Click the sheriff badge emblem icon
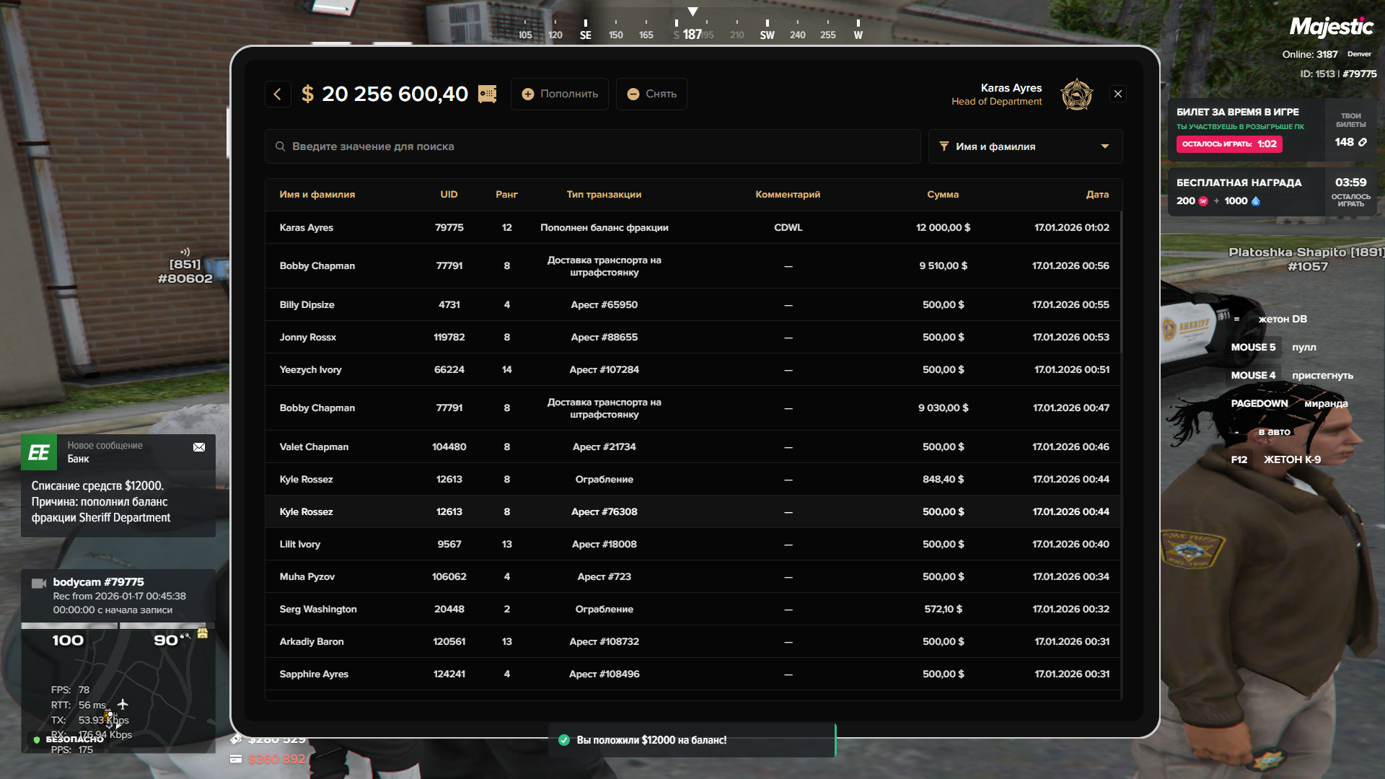 1076,94
